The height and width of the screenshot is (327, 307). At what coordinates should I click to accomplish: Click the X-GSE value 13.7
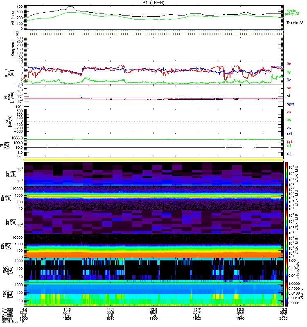[x=197, y=310]
